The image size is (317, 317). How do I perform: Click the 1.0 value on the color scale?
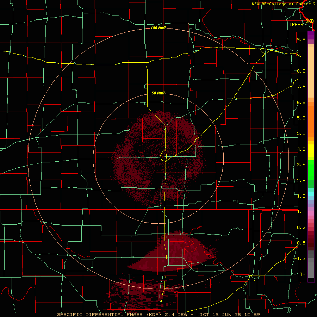(x=301, y=212)
